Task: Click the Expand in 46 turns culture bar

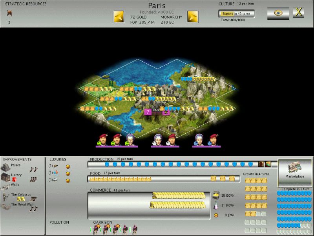Action: [x=237, y=14]
